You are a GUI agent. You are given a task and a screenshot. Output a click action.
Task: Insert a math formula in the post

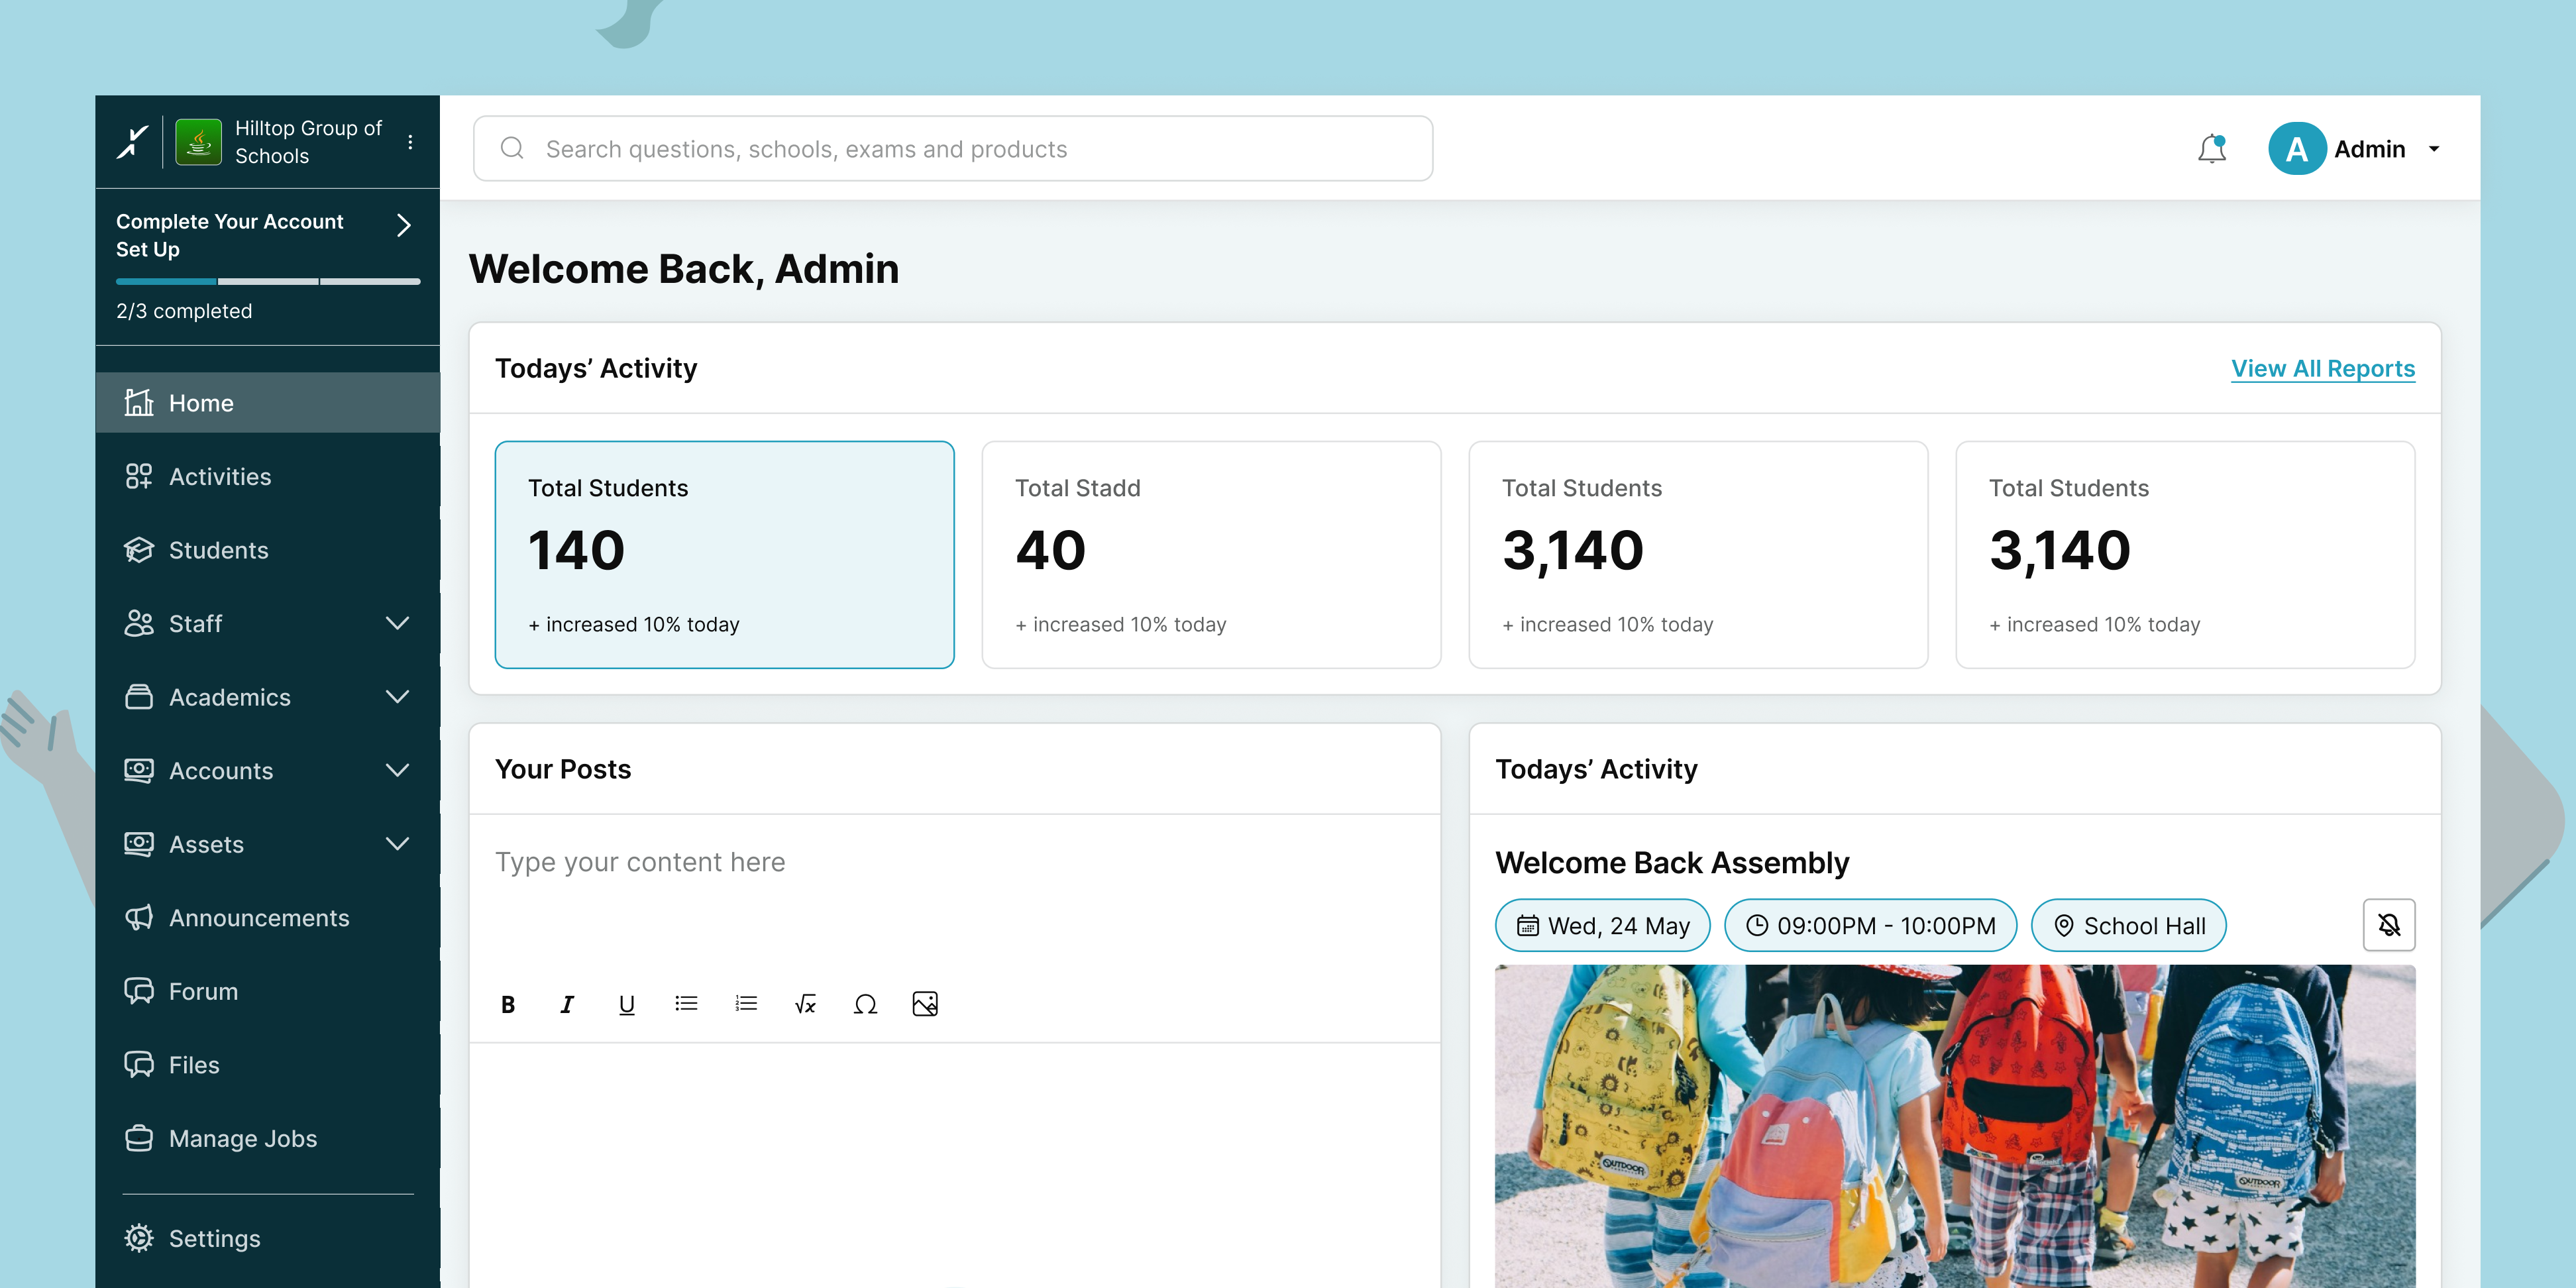(x=805, y=1004)
